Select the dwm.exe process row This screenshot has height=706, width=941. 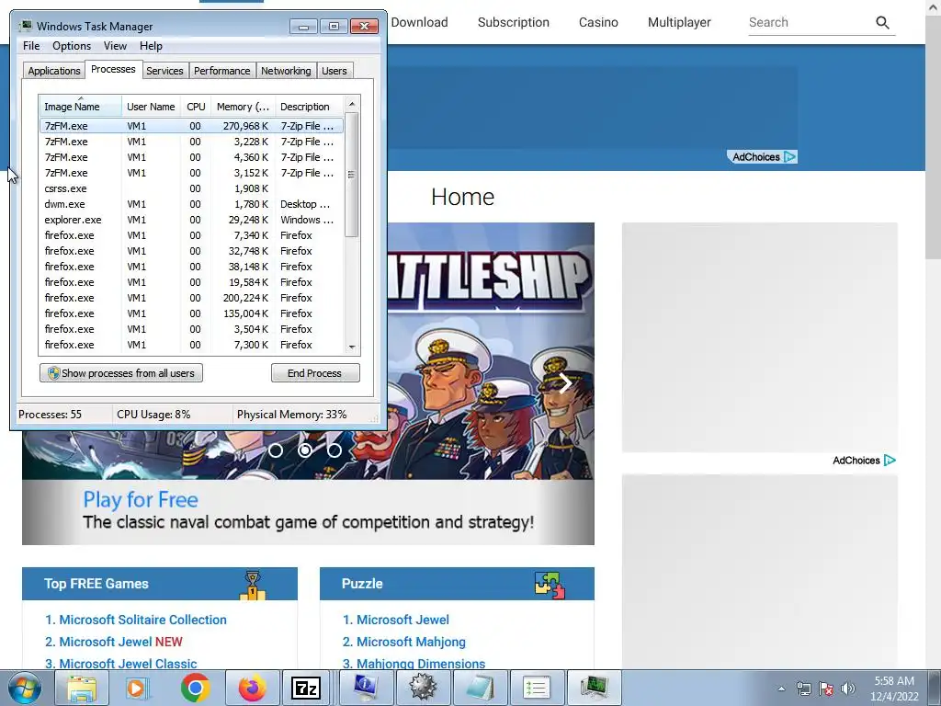coord(191,204)
